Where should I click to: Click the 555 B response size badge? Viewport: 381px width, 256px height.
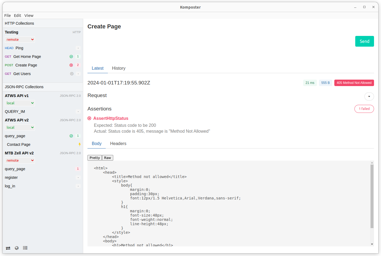tap(325, 83)
